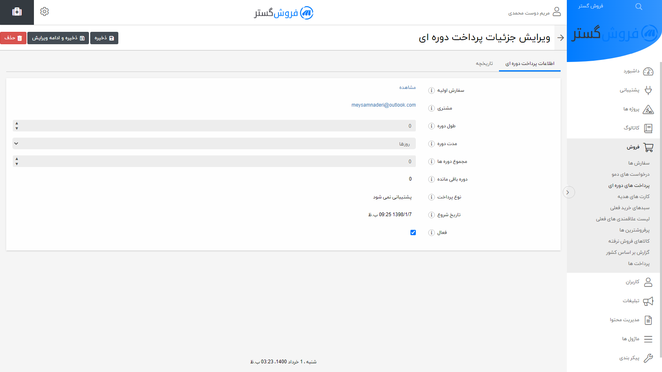This screenshot has width=662, height=372.
Task: Increase طول دوره using the up stepper
Action: click(x=17, y=123)
